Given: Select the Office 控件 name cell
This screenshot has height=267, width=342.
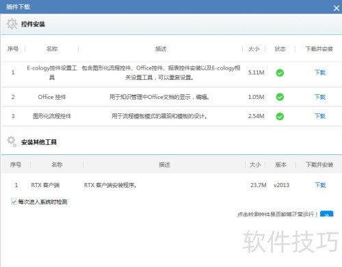Looking at the screenshot, I should click(x=52, y=97).
